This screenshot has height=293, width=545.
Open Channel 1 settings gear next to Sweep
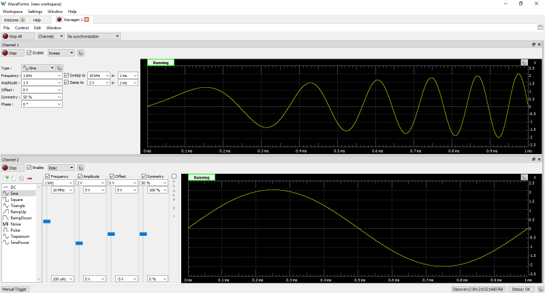(x=80, y=52)
